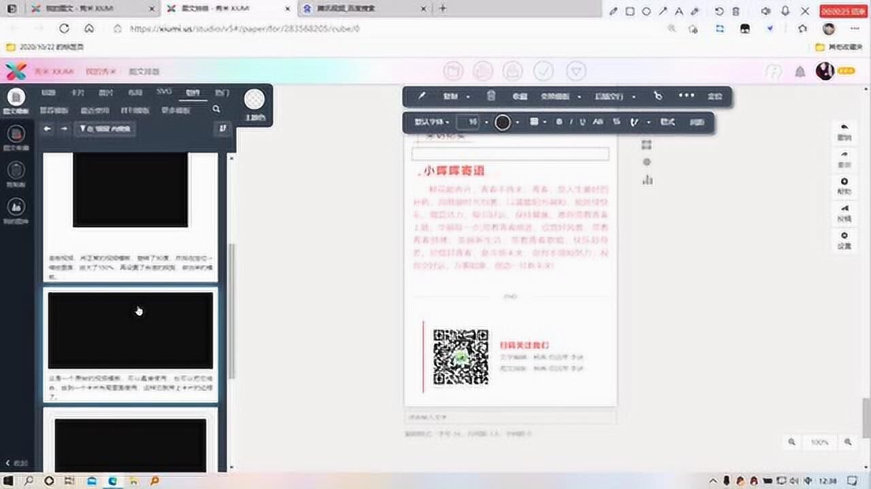The width and height of the screenshot is (871, 489).
Task: Click the text input box below the article
Action: coord(510,416)
